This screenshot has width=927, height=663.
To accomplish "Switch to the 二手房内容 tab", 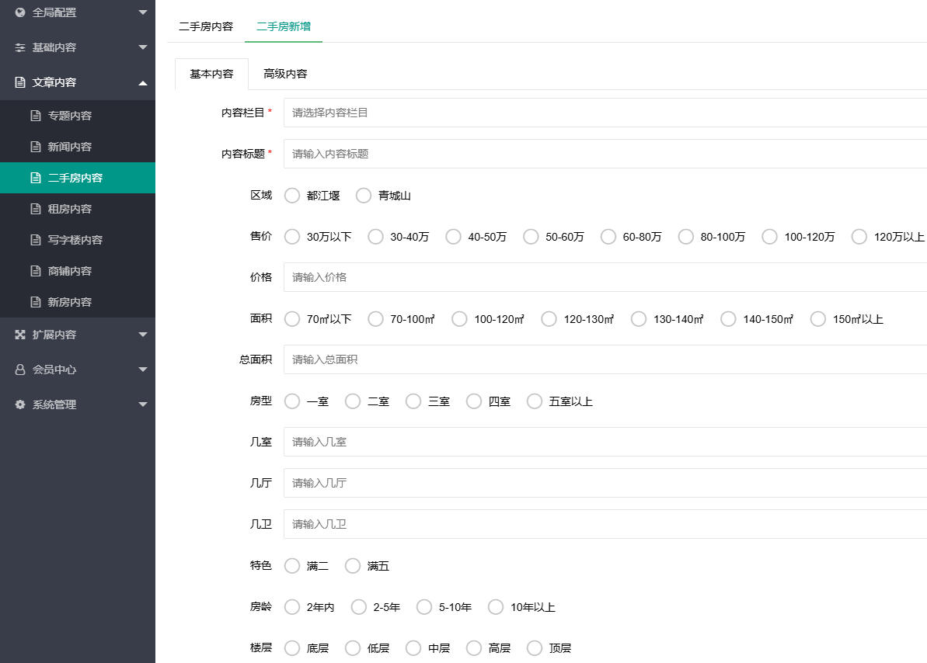I will 204,26.
